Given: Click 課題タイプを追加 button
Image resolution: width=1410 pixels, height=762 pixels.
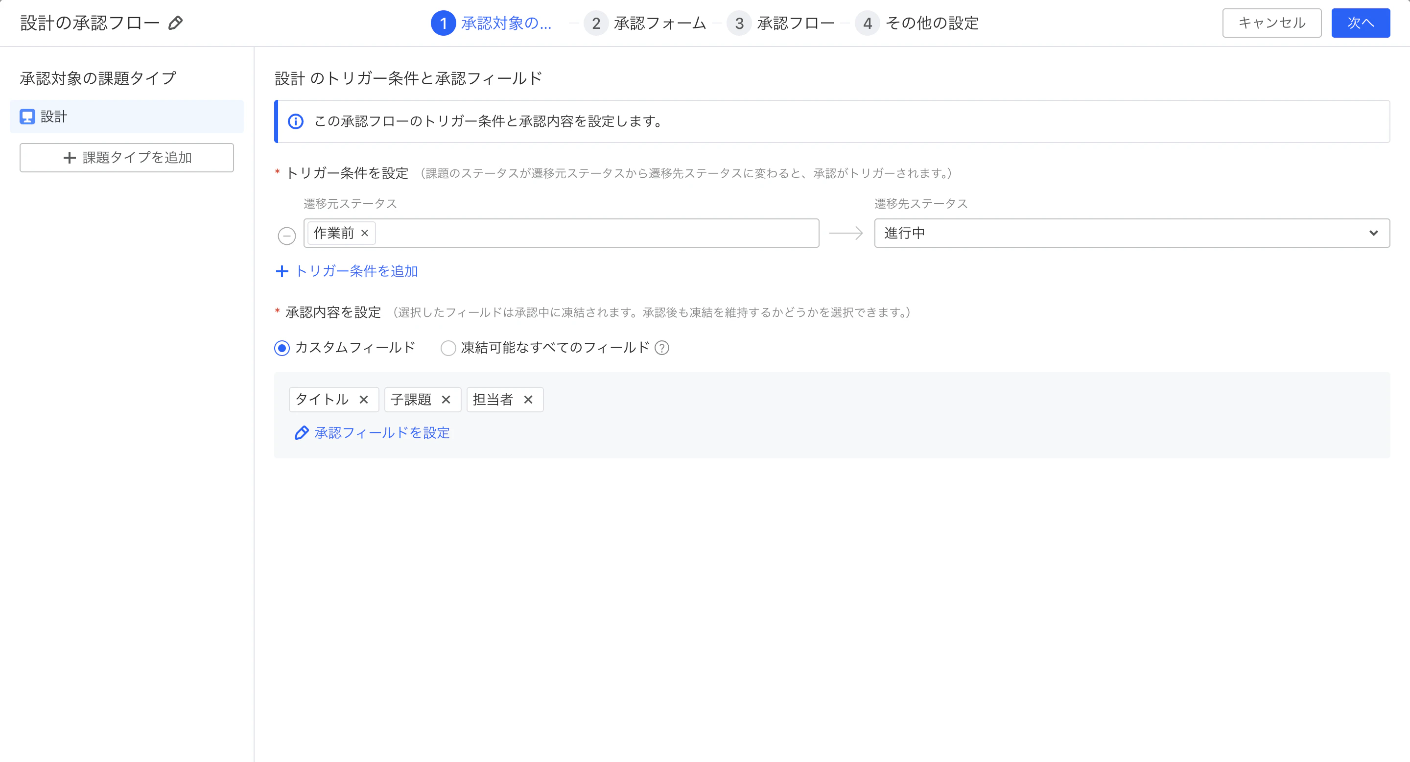Looking at the screenshot, I should [x=127, y=158].
